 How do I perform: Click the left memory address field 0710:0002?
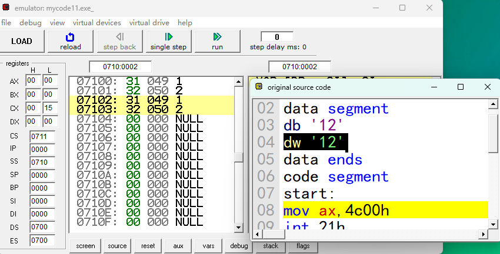tap(120, 67)
